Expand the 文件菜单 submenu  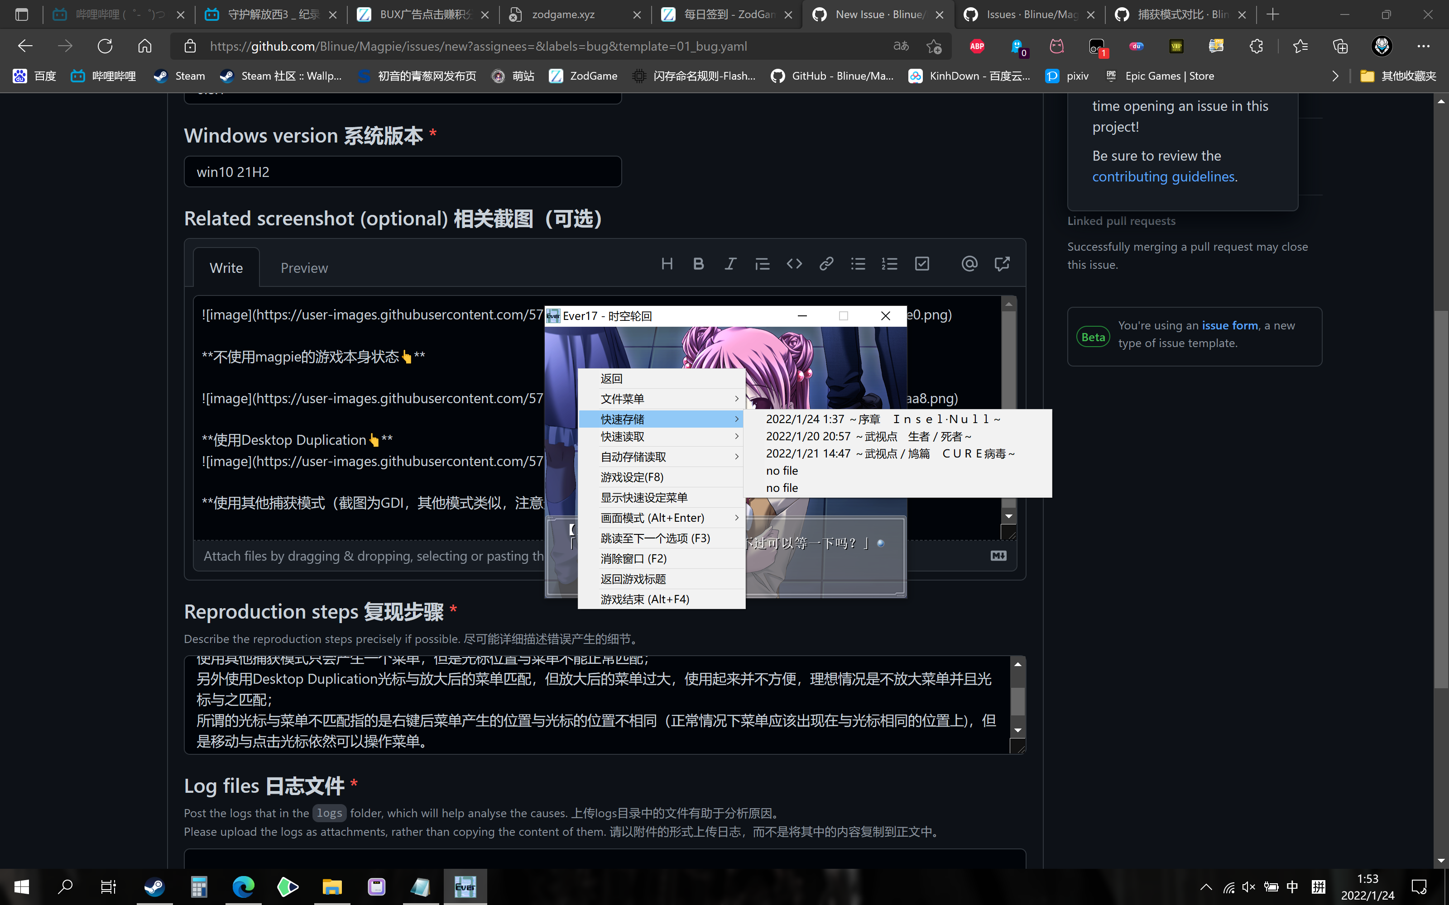[x=622, y=398]
